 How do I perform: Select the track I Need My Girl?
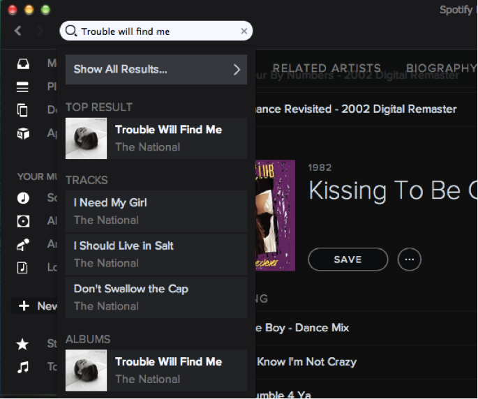pos(156,211)
